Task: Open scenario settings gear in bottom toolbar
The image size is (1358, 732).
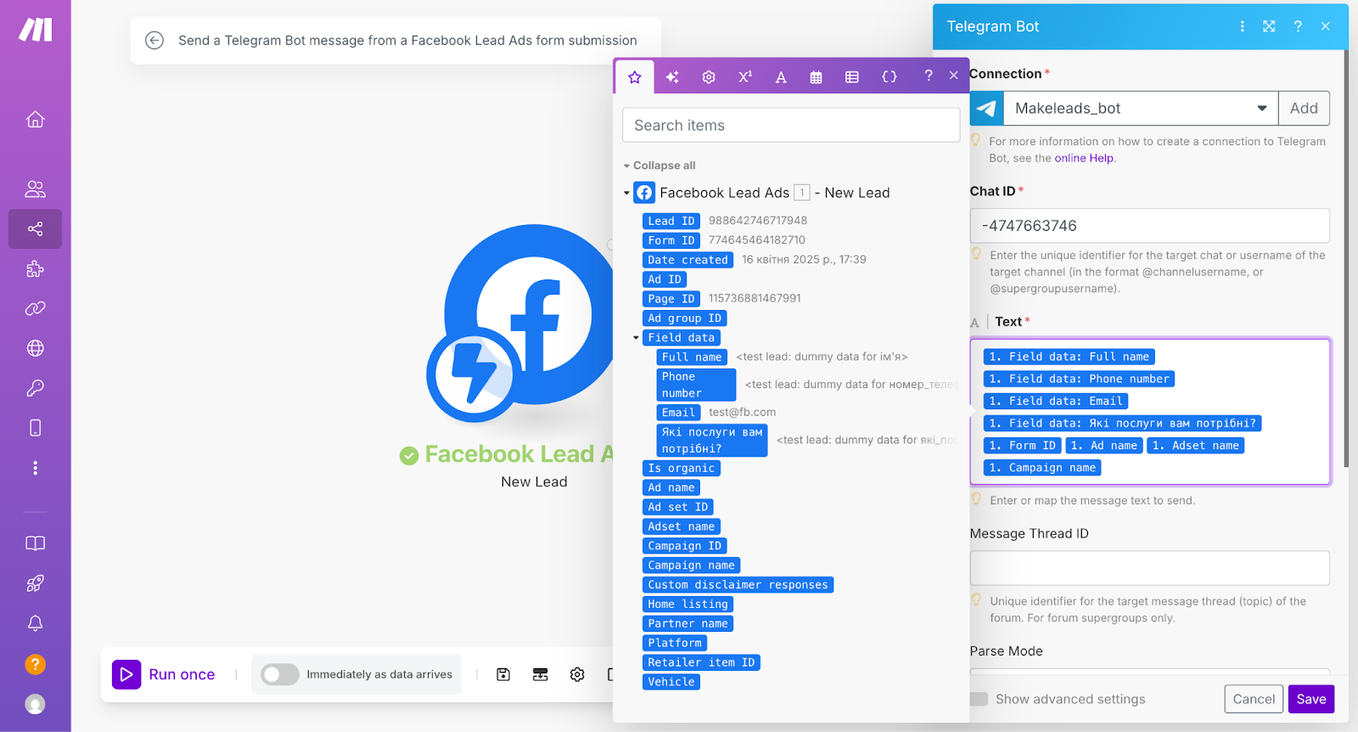Action: click(x=577, y=674)
